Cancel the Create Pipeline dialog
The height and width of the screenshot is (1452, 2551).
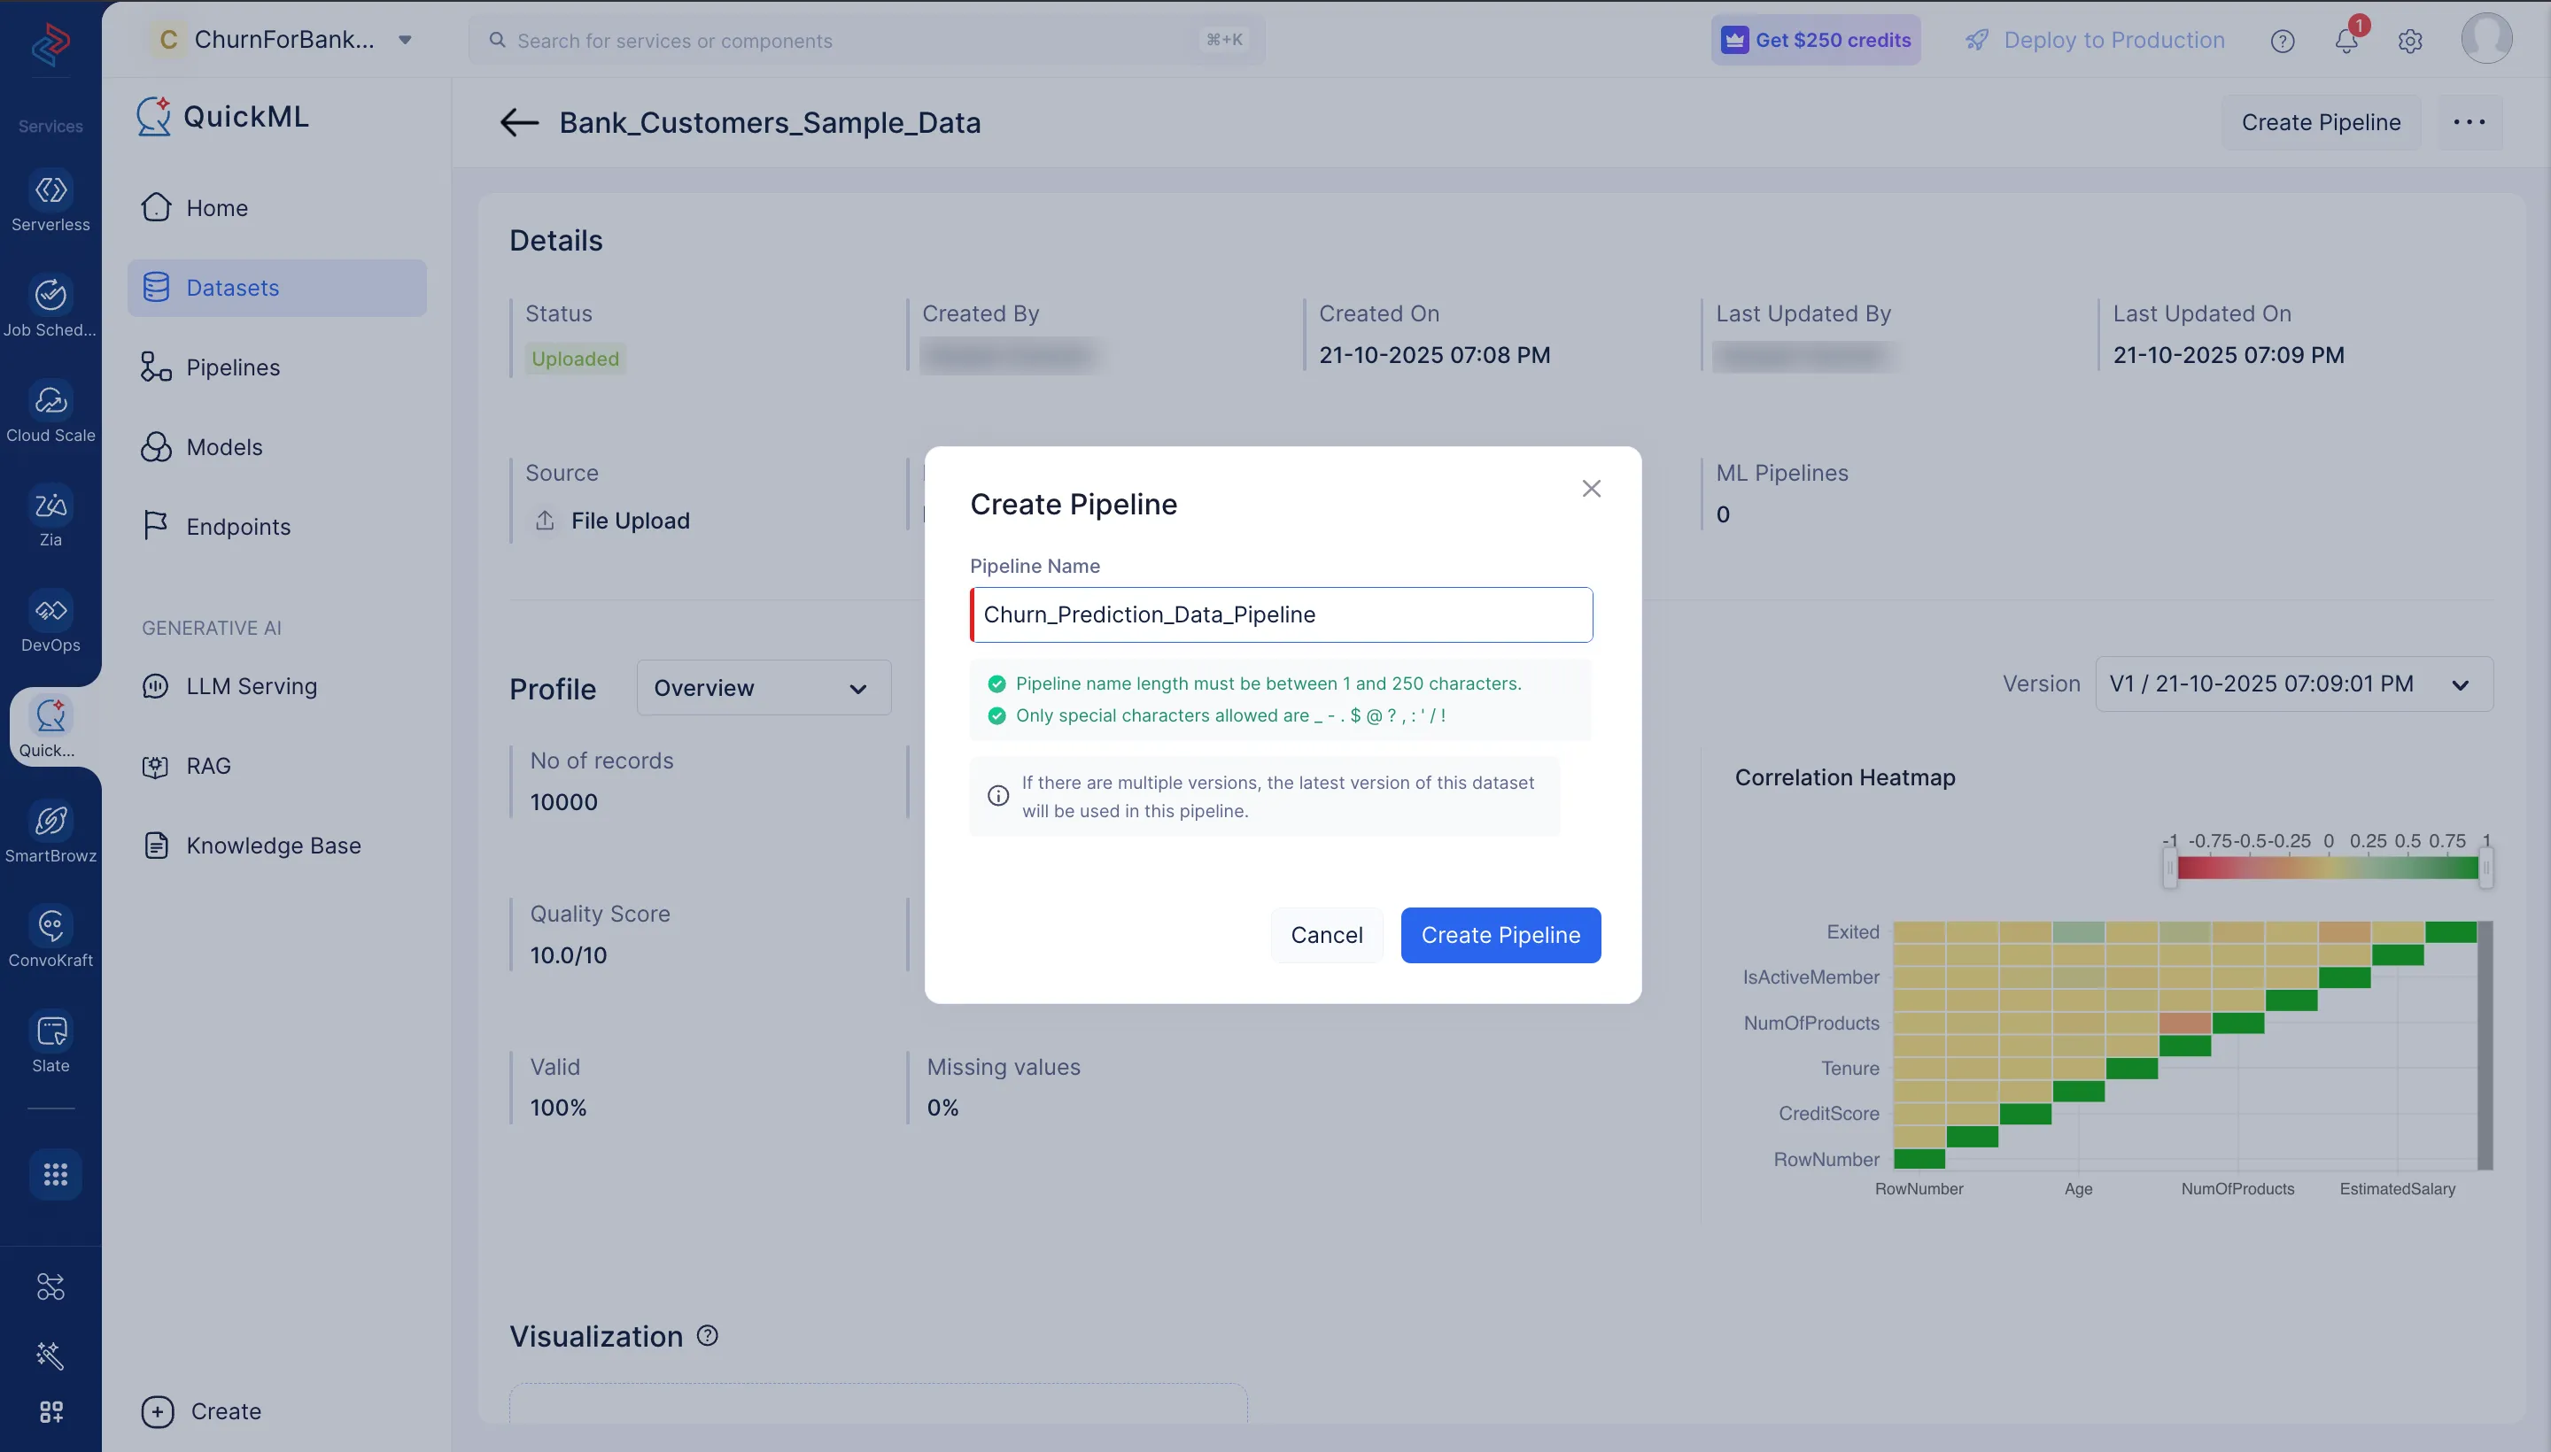click(x=1326, y=934)
